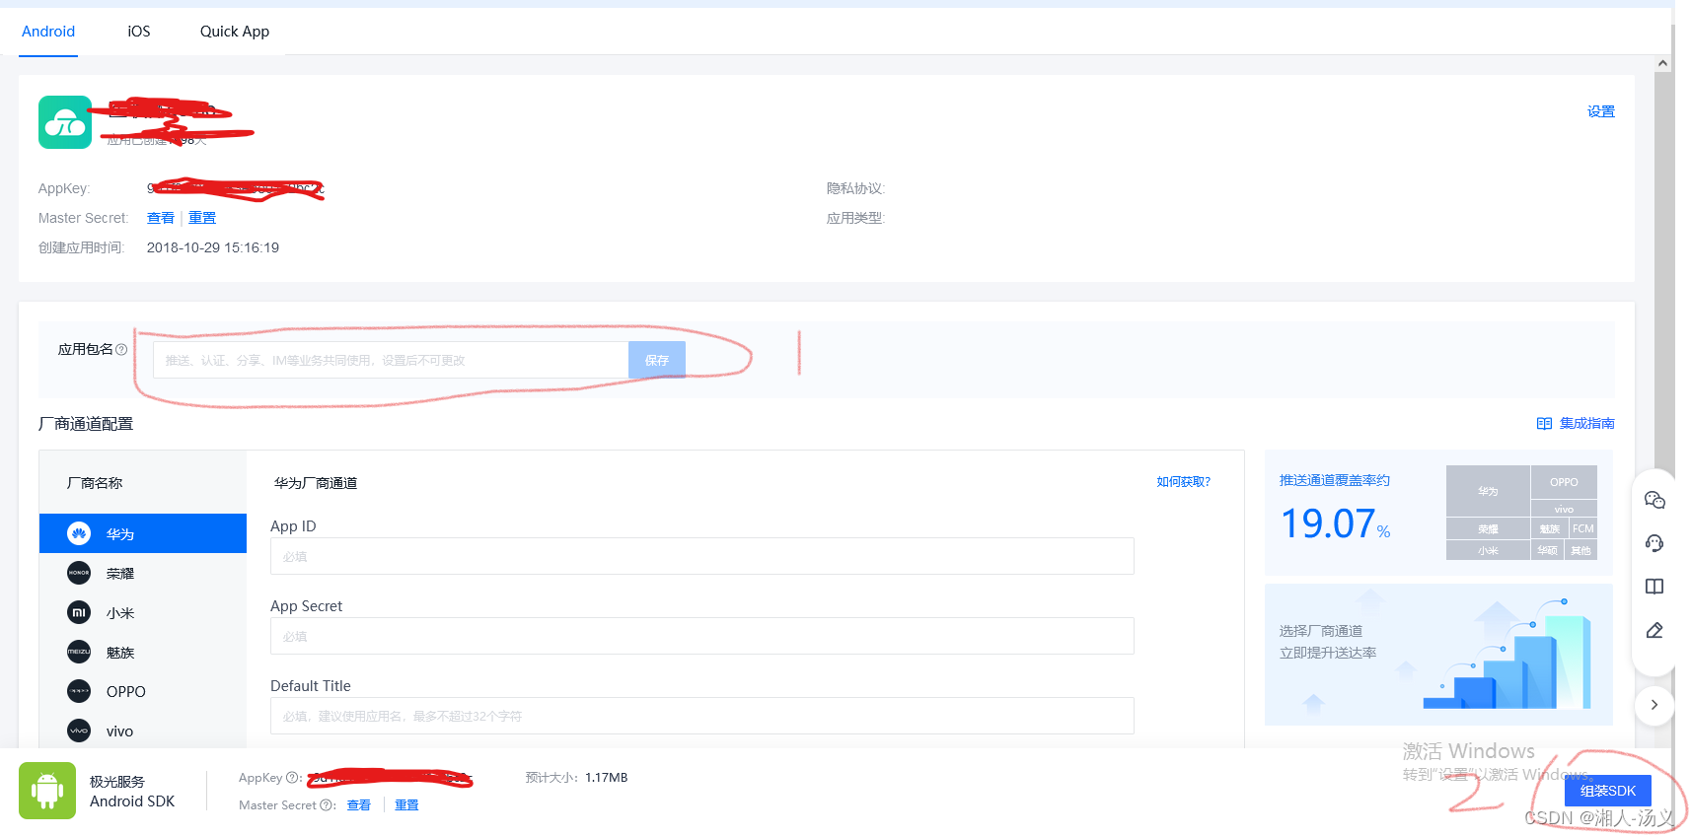This screenshot has width=1690, height=836.
Task: Focus the App ID input field
Action: [702, 556]
